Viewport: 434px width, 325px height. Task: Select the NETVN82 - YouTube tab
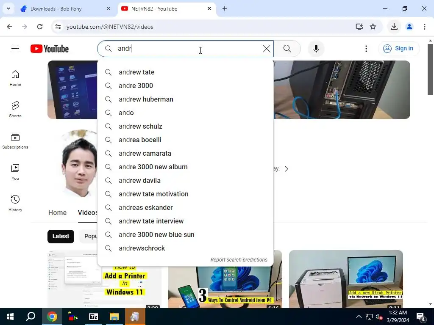click(x=167, y=9)
